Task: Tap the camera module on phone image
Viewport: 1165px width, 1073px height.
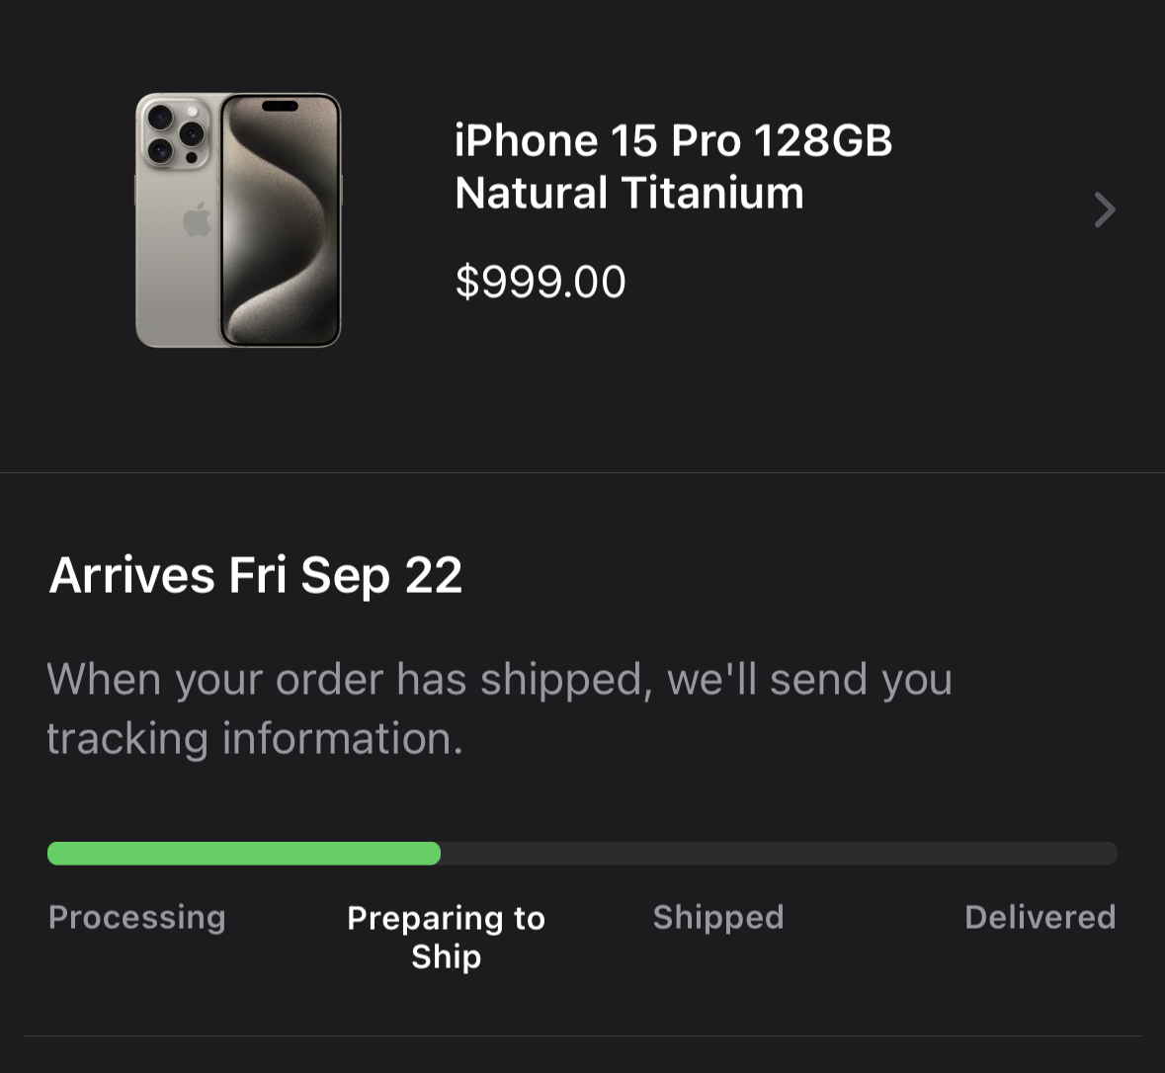Action: tap(177, 133)
